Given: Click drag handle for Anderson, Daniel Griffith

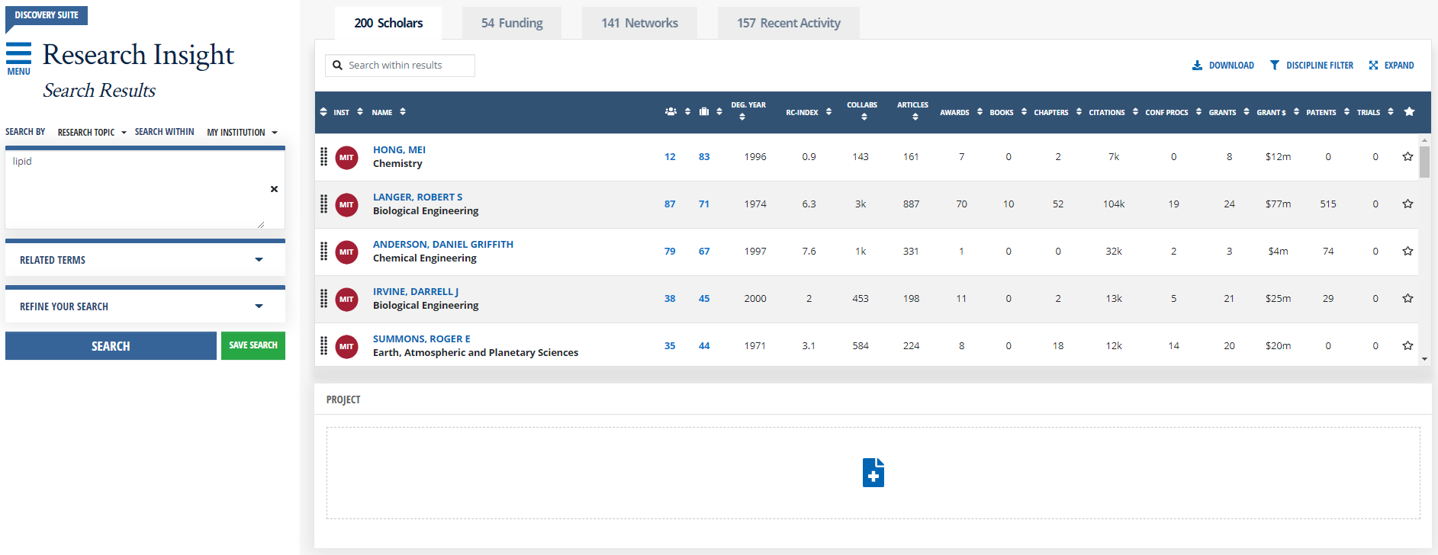Looking at the screenshot, I should [x=324, y=252].
